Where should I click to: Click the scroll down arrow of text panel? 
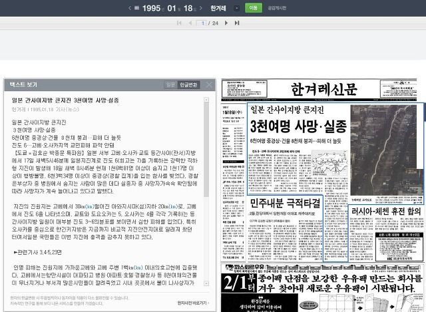[206, 283]
